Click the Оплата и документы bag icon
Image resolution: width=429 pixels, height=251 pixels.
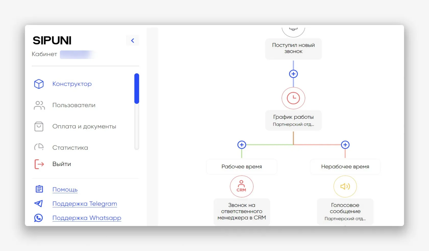tap(39, 126)
